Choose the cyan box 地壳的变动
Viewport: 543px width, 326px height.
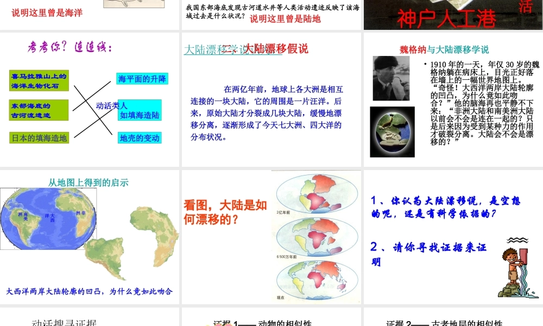(x=140, y=138)
